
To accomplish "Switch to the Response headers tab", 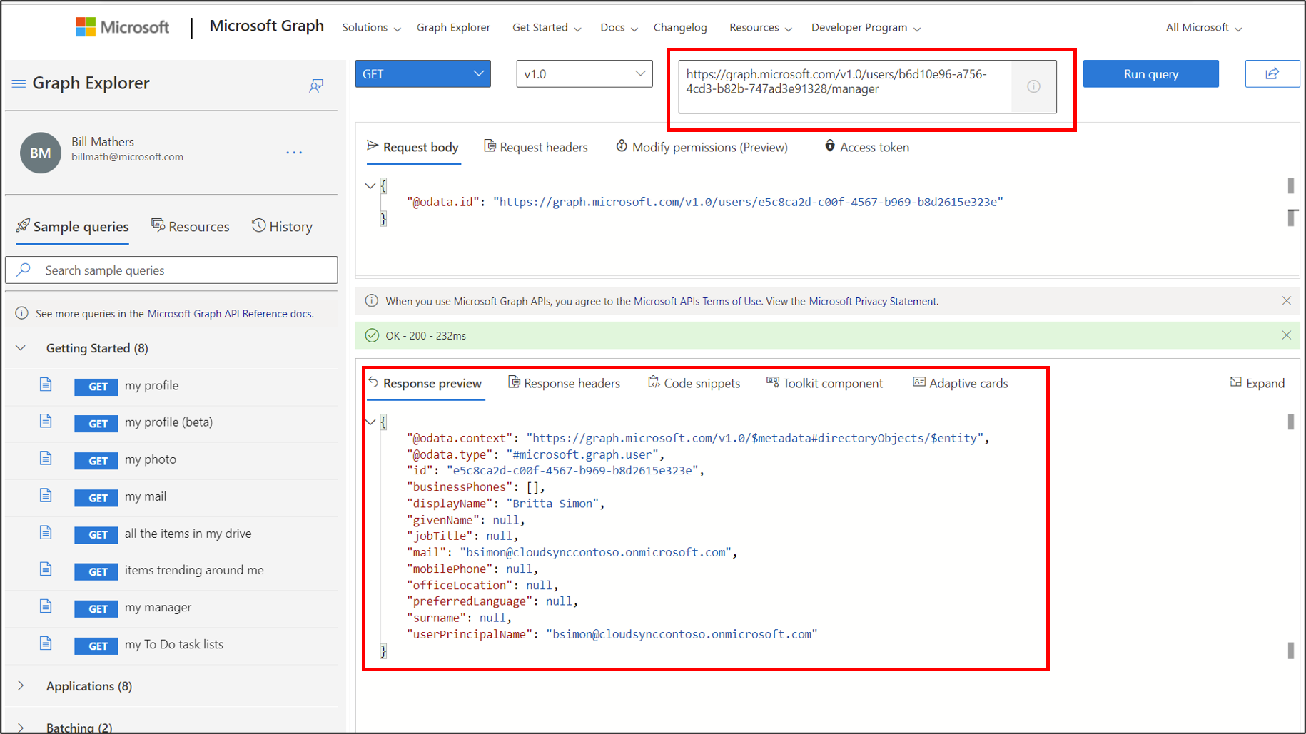I will pos(565,383).
